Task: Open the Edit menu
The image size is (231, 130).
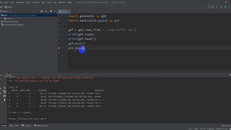Action: coord(6,3)
